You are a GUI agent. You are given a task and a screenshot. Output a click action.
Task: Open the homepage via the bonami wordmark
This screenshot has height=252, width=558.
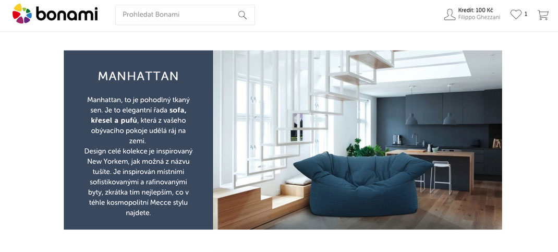tap(67, 14)
